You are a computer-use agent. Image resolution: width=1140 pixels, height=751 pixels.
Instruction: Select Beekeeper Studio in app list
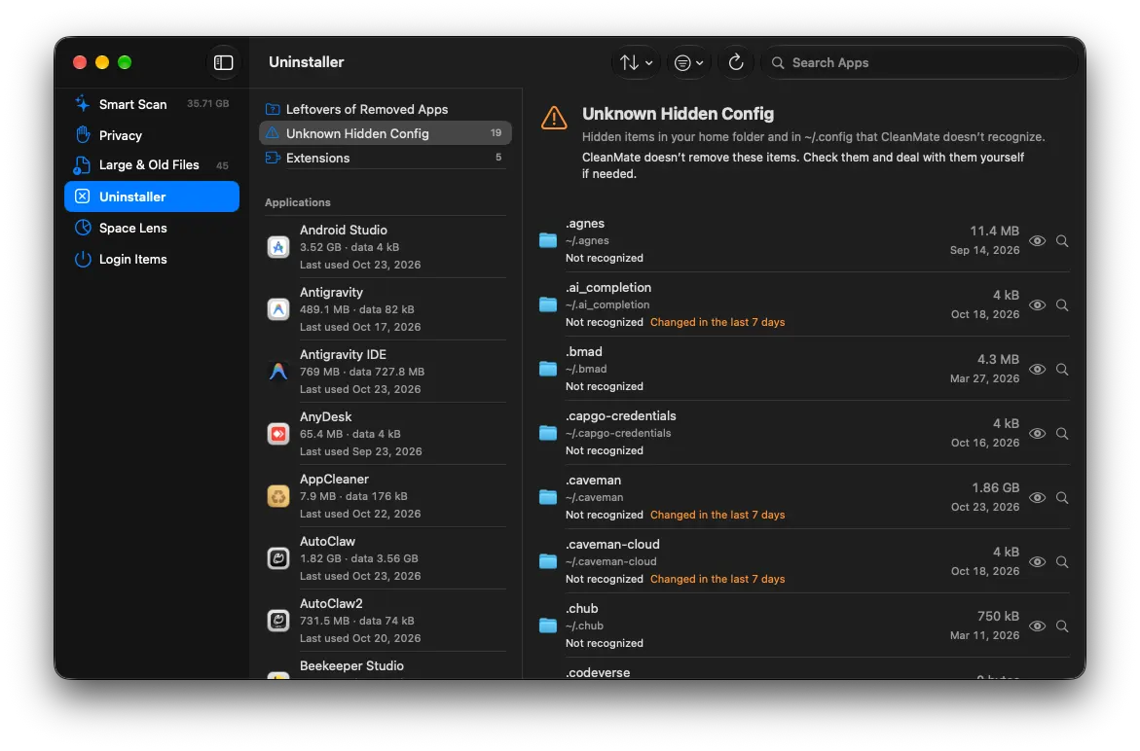pos(386,667)
